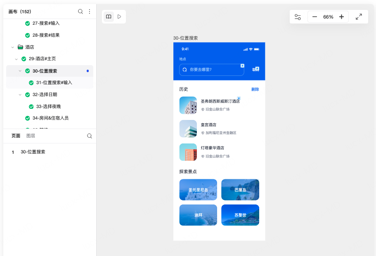Open display settings sliders icon
The width and height of the screenshot is (376, 256).
pyautogui.click(x=298, y=17)
